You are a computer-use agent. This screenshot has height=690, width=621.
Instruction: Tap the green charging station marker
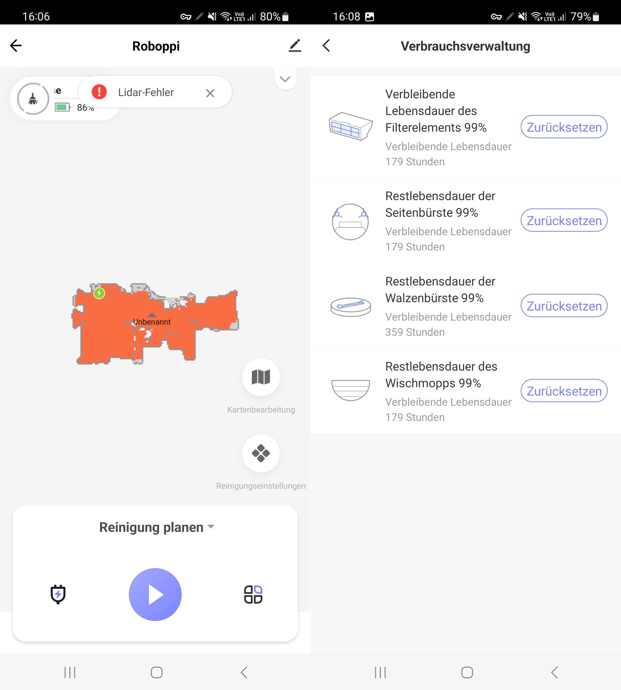tap(99, 293)
